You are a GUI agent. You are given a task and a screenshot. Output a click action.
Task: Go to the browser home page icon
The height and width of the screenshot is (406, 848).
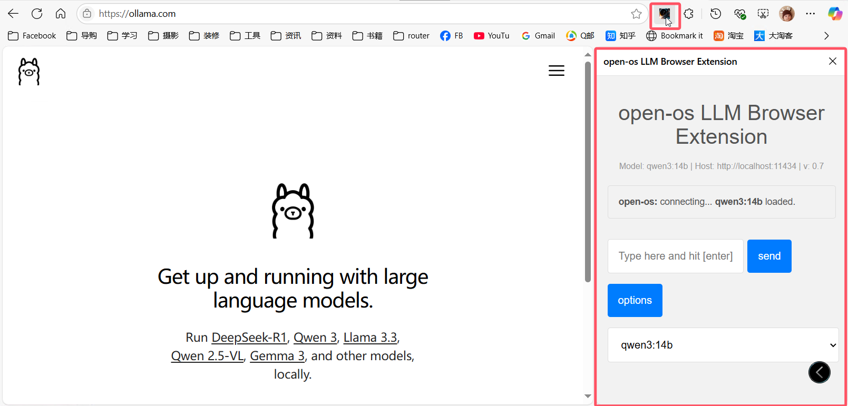click(x=61, y=14)
